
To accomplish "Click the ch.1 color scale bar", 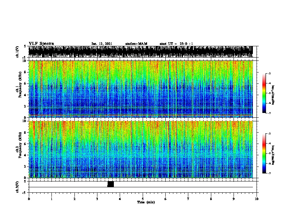I will (x=264, y=93).
